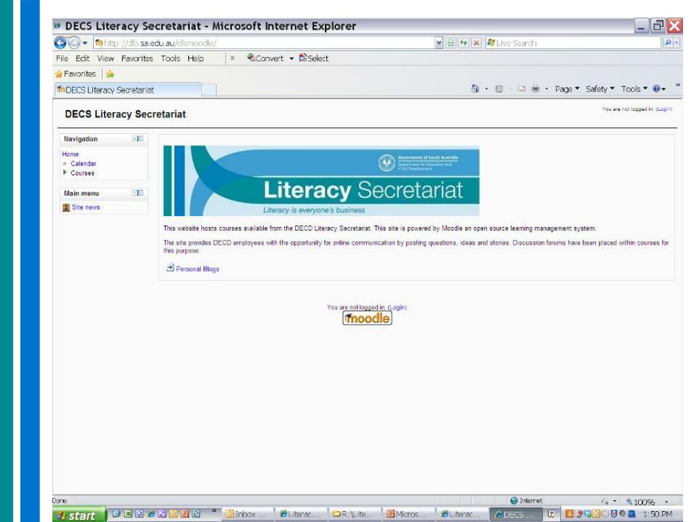Hide the Main menu block
The height and width of the screenshot is (522, 696).
(135, 193)
